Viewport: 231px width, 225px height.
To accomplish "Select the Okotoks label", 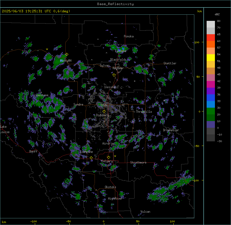I will (110, 187).
